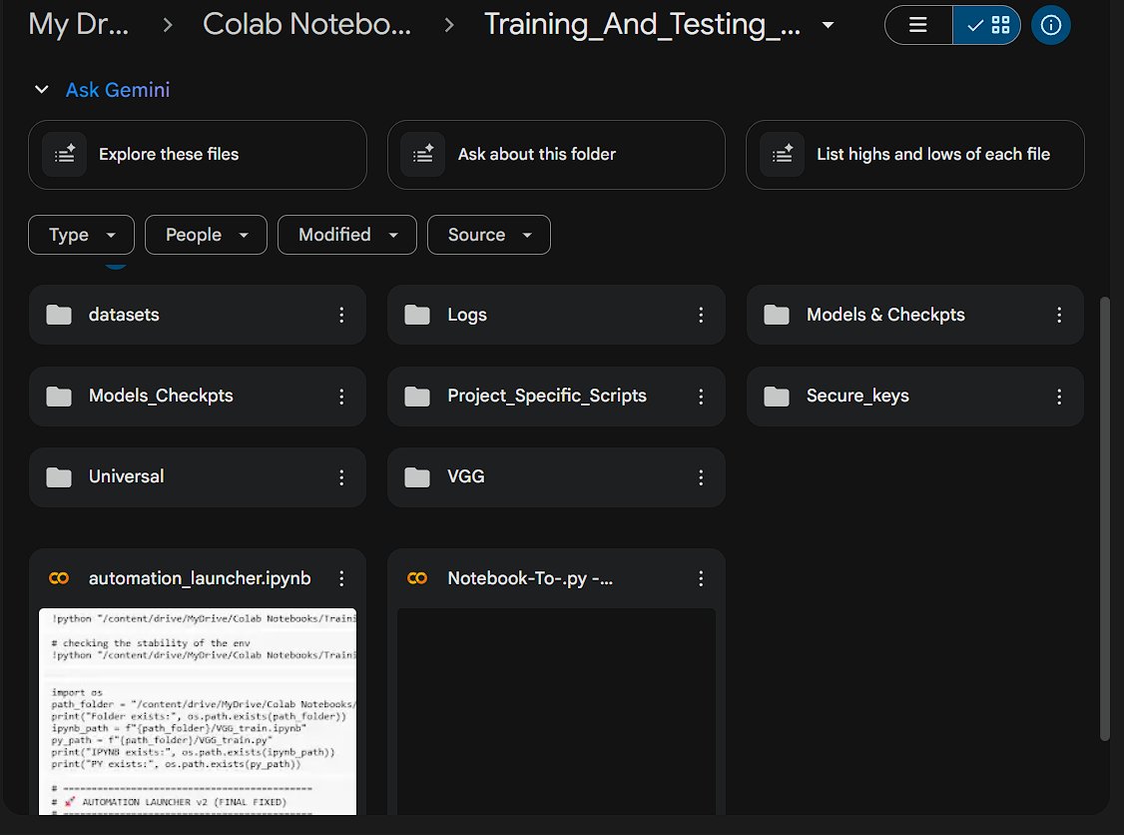1124x835 pixels.
Task: Switch to grid view layout
Action: coord(987,24)
